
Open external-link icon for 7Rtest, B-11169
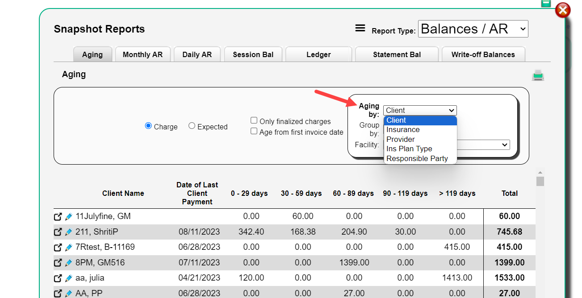[x=58, y=247]
